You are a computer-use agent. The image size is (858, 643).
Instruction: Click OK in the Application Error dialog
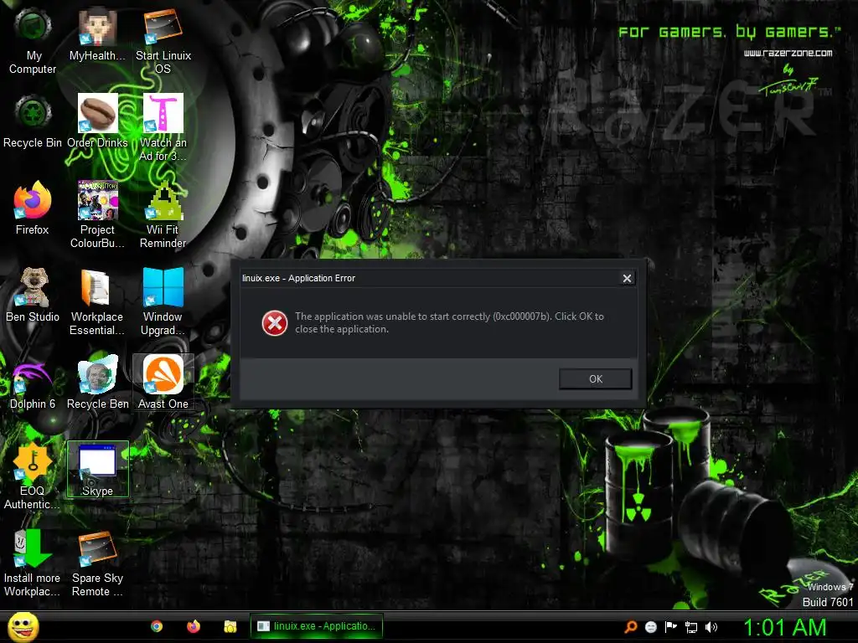point(596,379)
